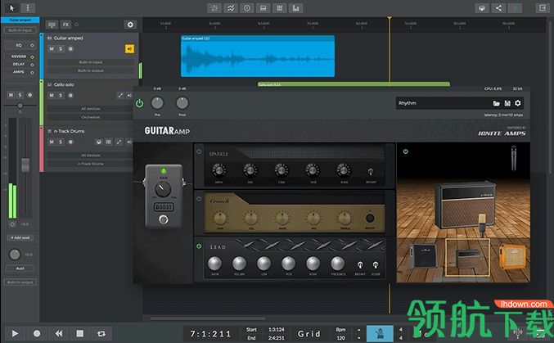Mute the Guitar amped track
The image size is (554, 343).
pyautogui.click(x=52, y=49)
